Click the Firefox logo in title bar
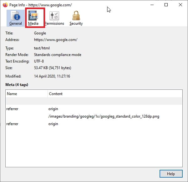The height and width of the screenshot is (182, 188). [x=5, y=5]
